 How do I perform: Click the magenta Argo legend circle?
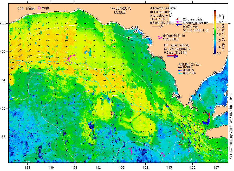point(39,8)
